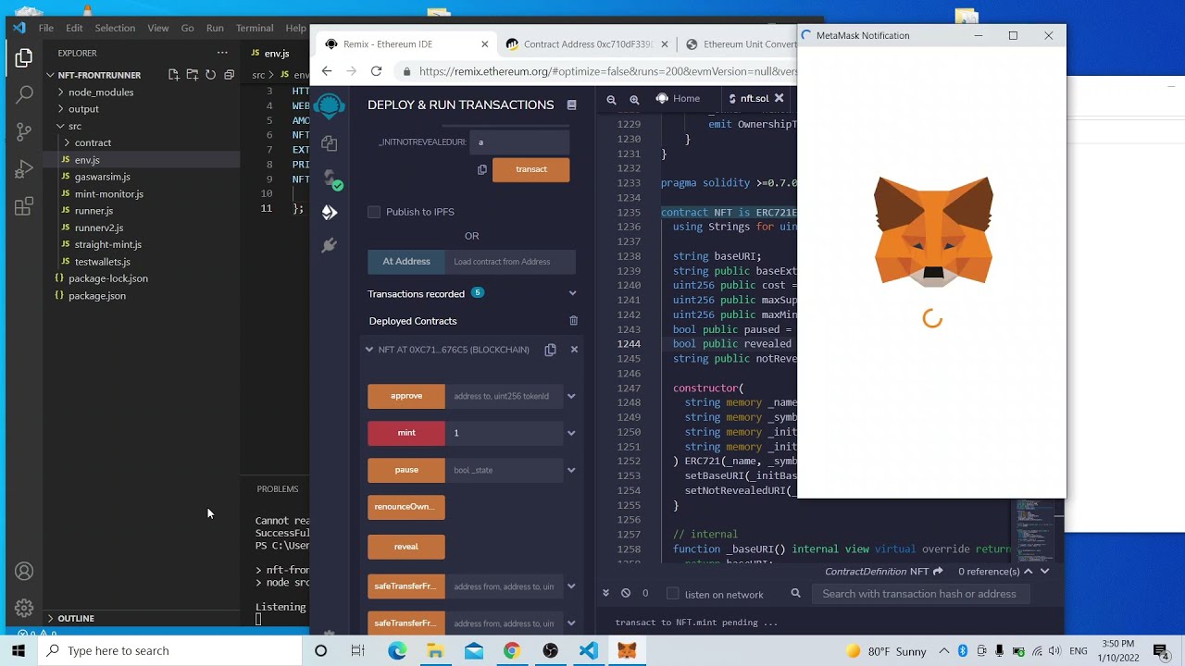Open Explorer's more actions ellipsis
Screen dimensions: 1185x666
pyautogui.click(x=222, y=53)
